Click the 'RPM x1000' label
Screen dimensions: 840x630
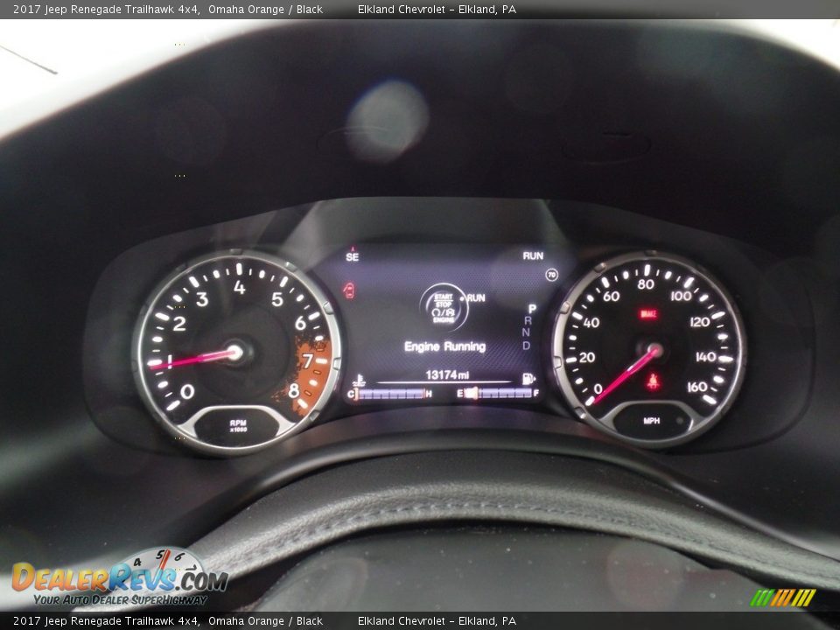click(238, 426)
